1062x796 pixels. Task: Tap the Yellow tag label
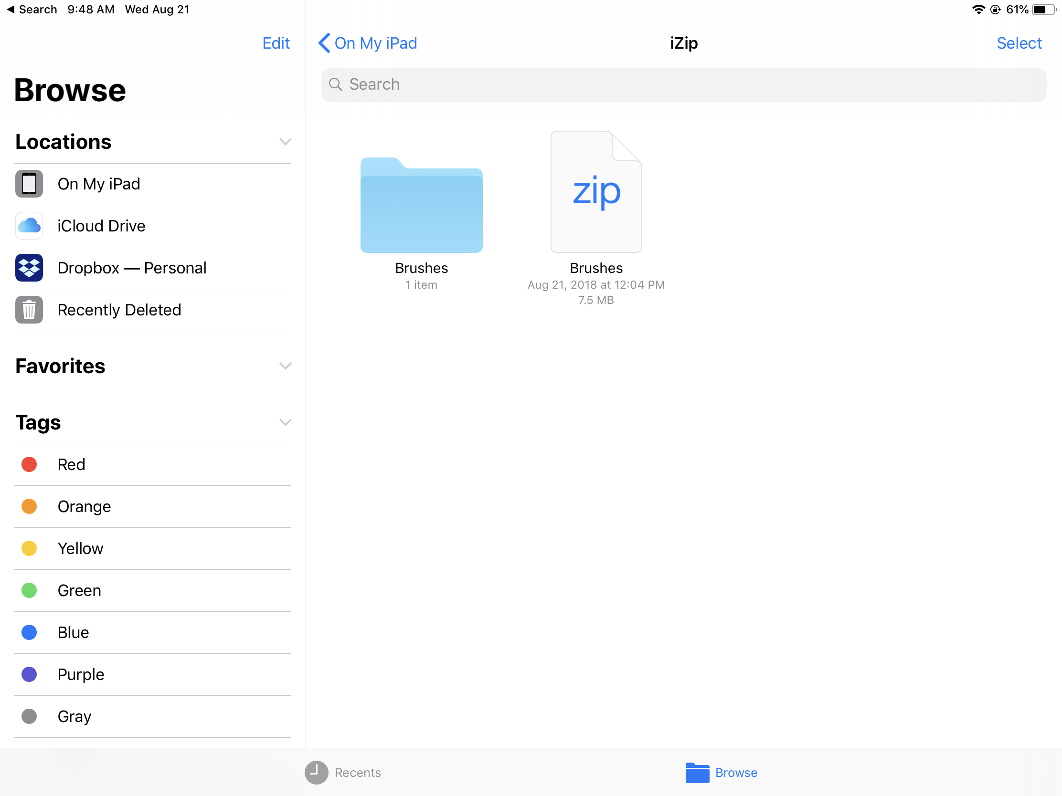tap(80, 548)
